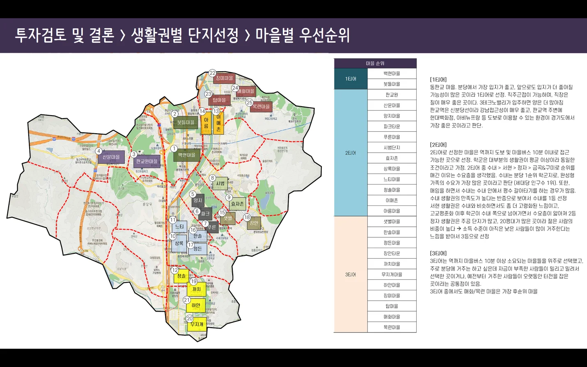Select 탑마을 in the ranking table
Screen dimensions: 587x367
click(x=392, y=306)
